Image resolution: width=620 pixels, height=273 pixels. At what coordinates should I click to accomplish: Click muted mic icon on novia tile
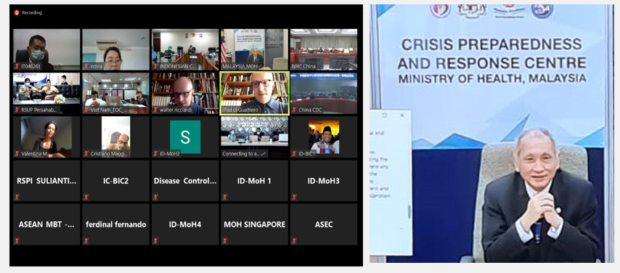click(86, 67)
